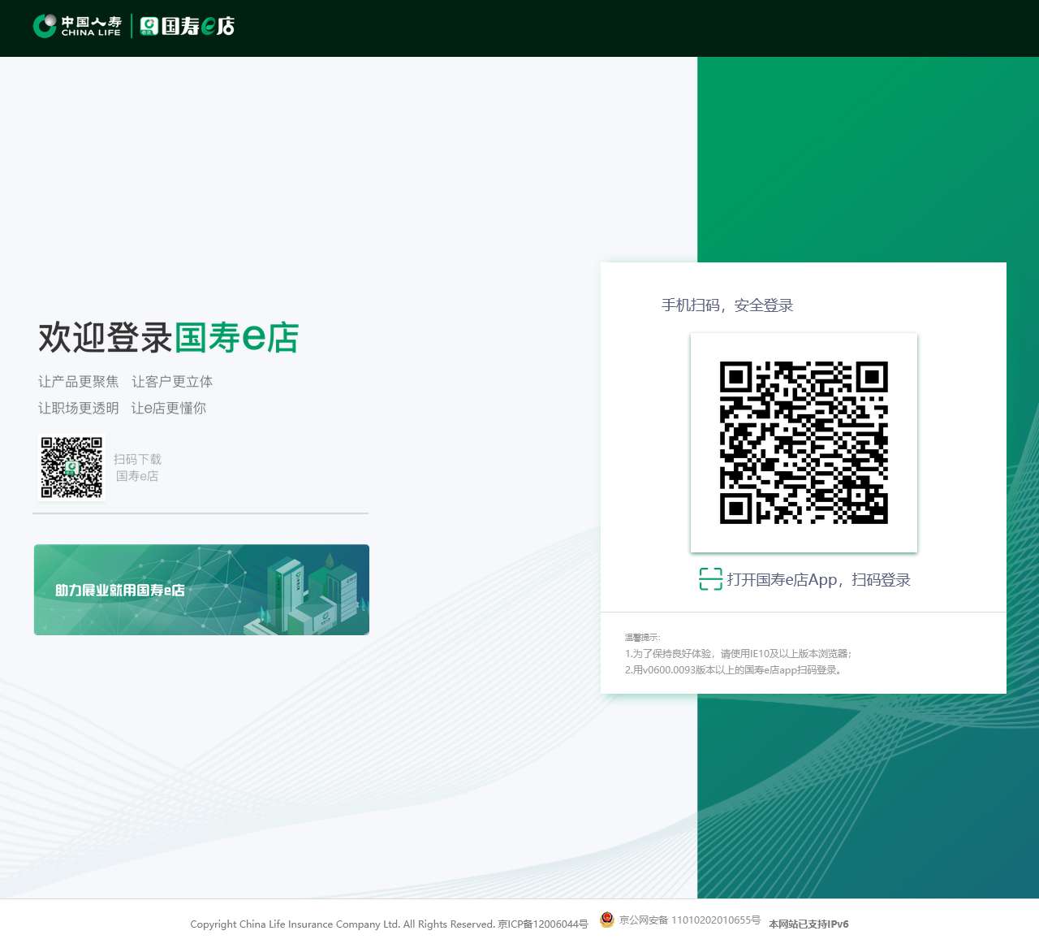Click the 本网站已支持IPv6 text
1039x948 pixels.
pos(808,924)
